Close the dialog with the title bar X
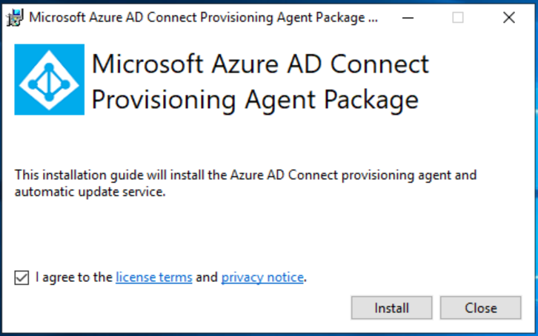The width and height of the screenshot is (538, 336). pos(508,18)
